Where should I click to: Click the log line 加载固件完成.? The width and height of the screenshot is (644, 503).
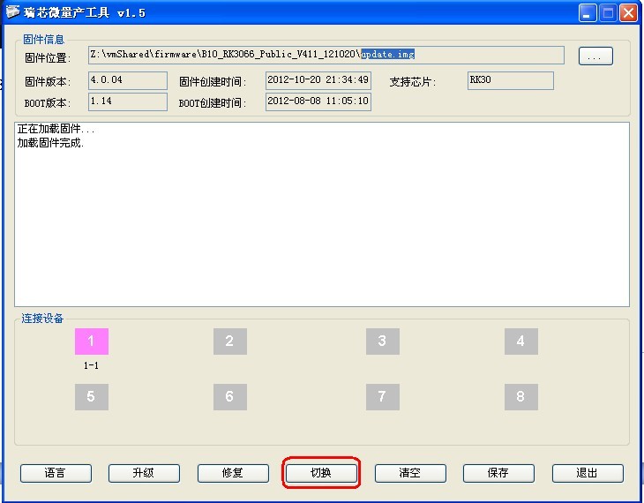[50, 143]
